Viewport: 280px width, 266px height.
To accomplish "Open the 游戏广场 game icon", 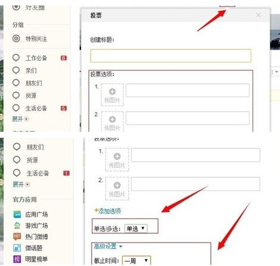I will pyautogui.click(x=17, y=225).
